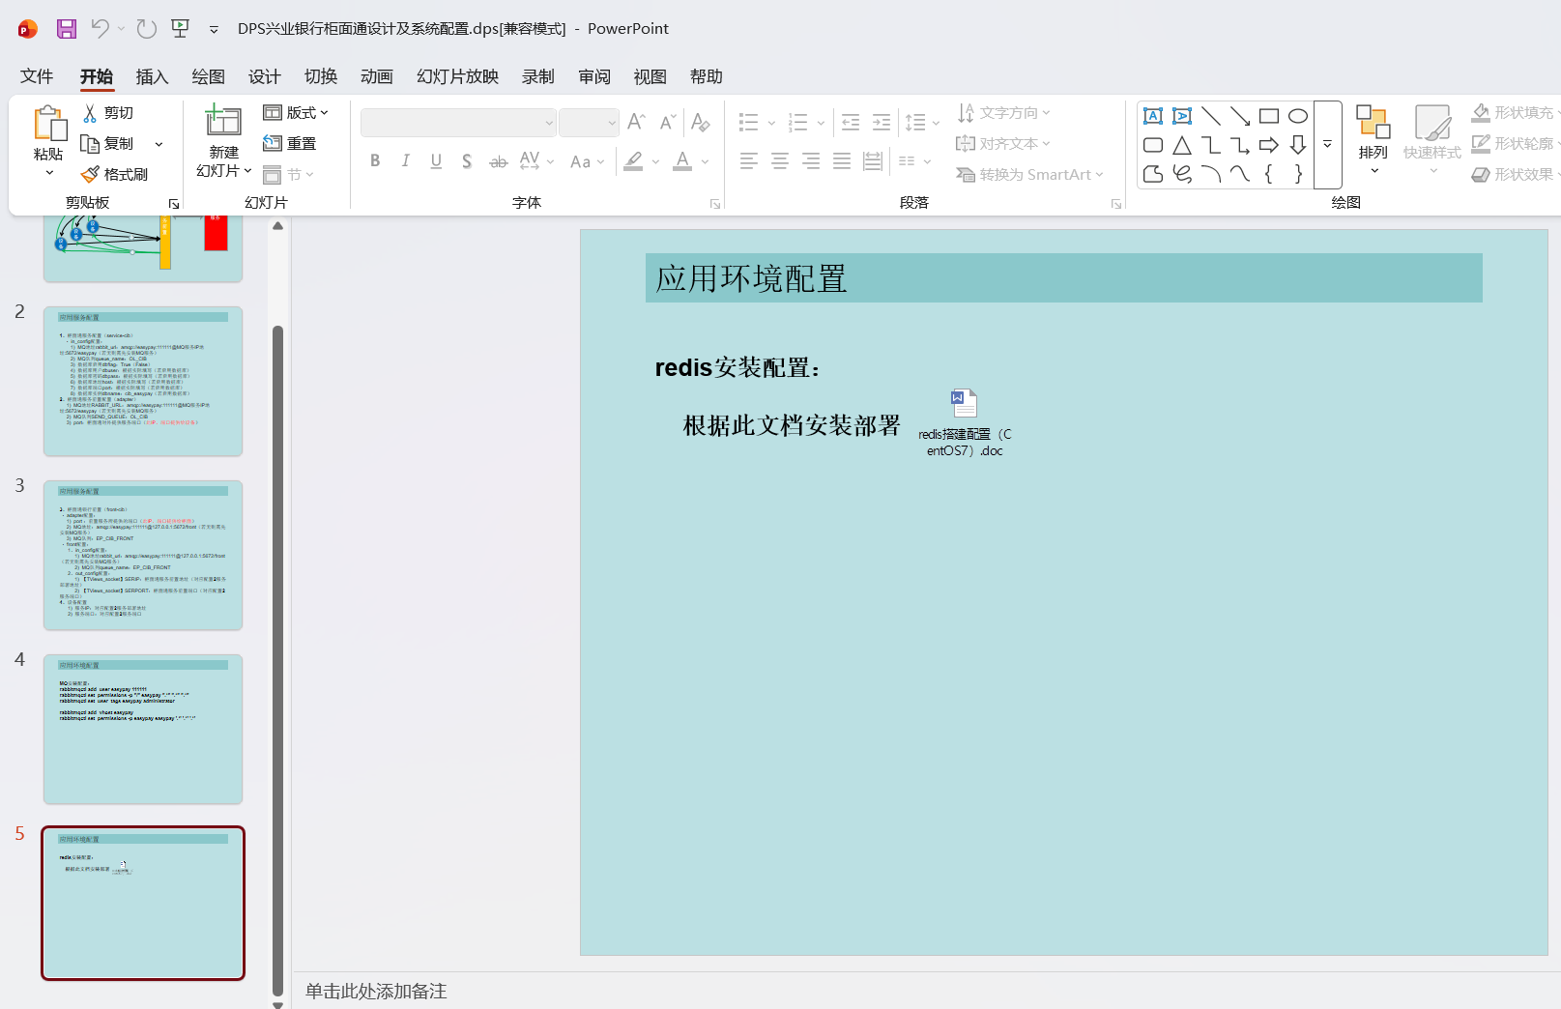
Task: Open the 形状填充 shape fill
Action: (1515, 113)
